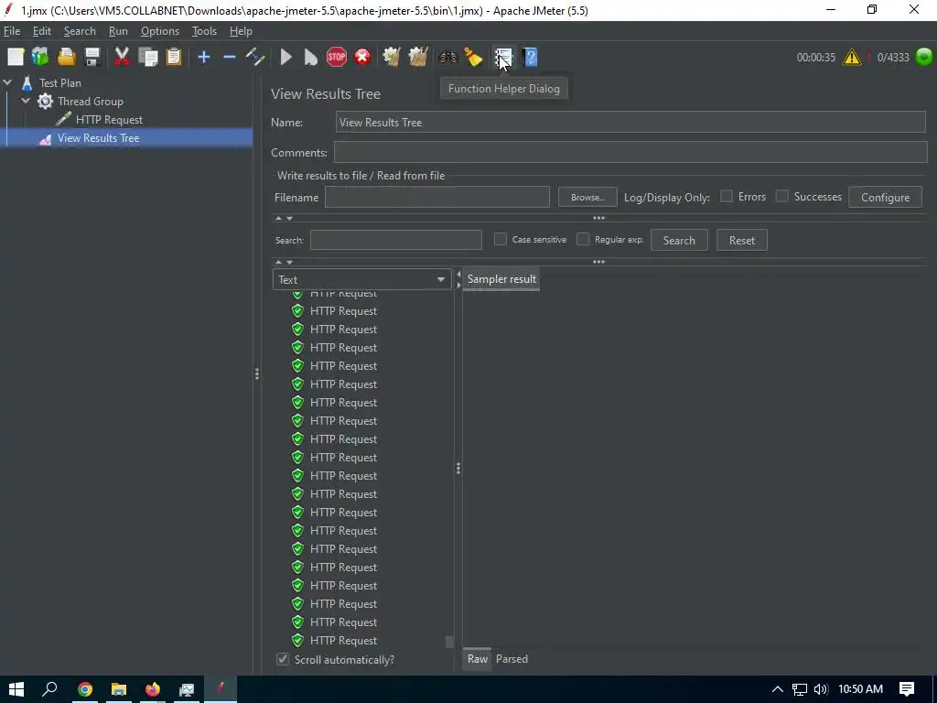Open Firefox from the taskbar
937x703 pixels.
coord(153,689)
